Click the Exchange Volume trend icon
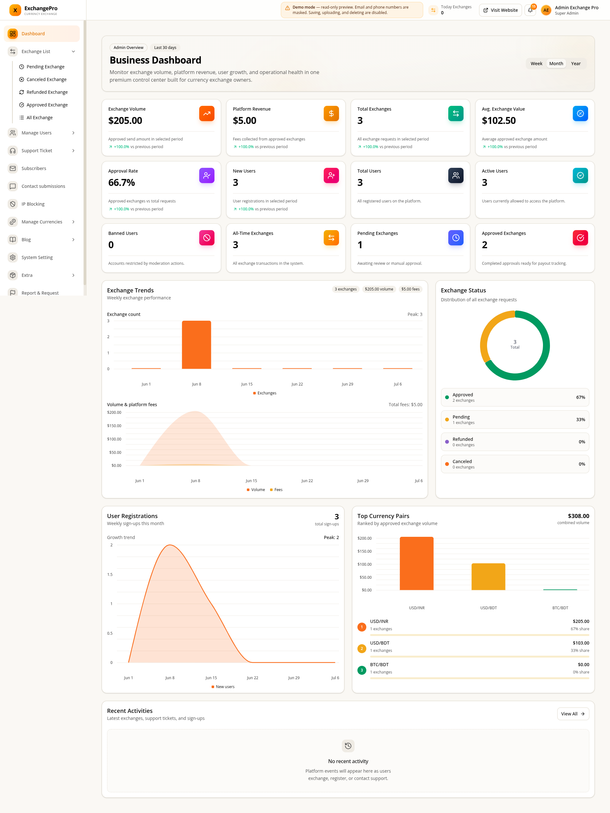610x813 pixels. point(207,113)
